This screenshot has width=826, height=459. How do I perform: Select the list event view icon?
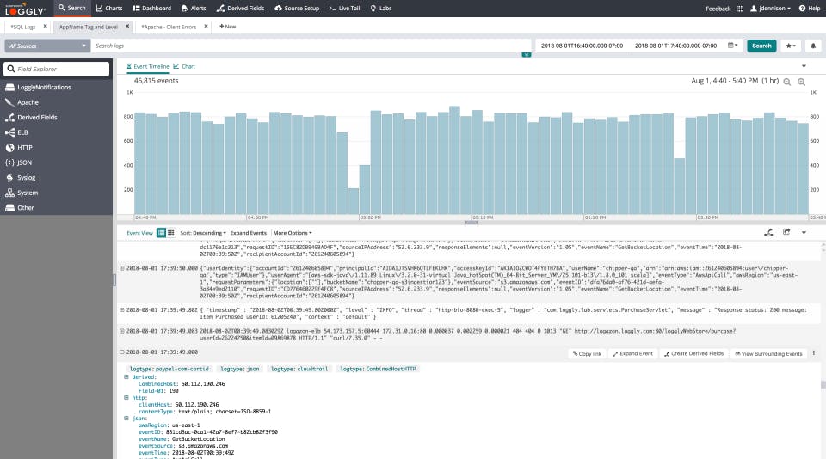tap(161, 233)
